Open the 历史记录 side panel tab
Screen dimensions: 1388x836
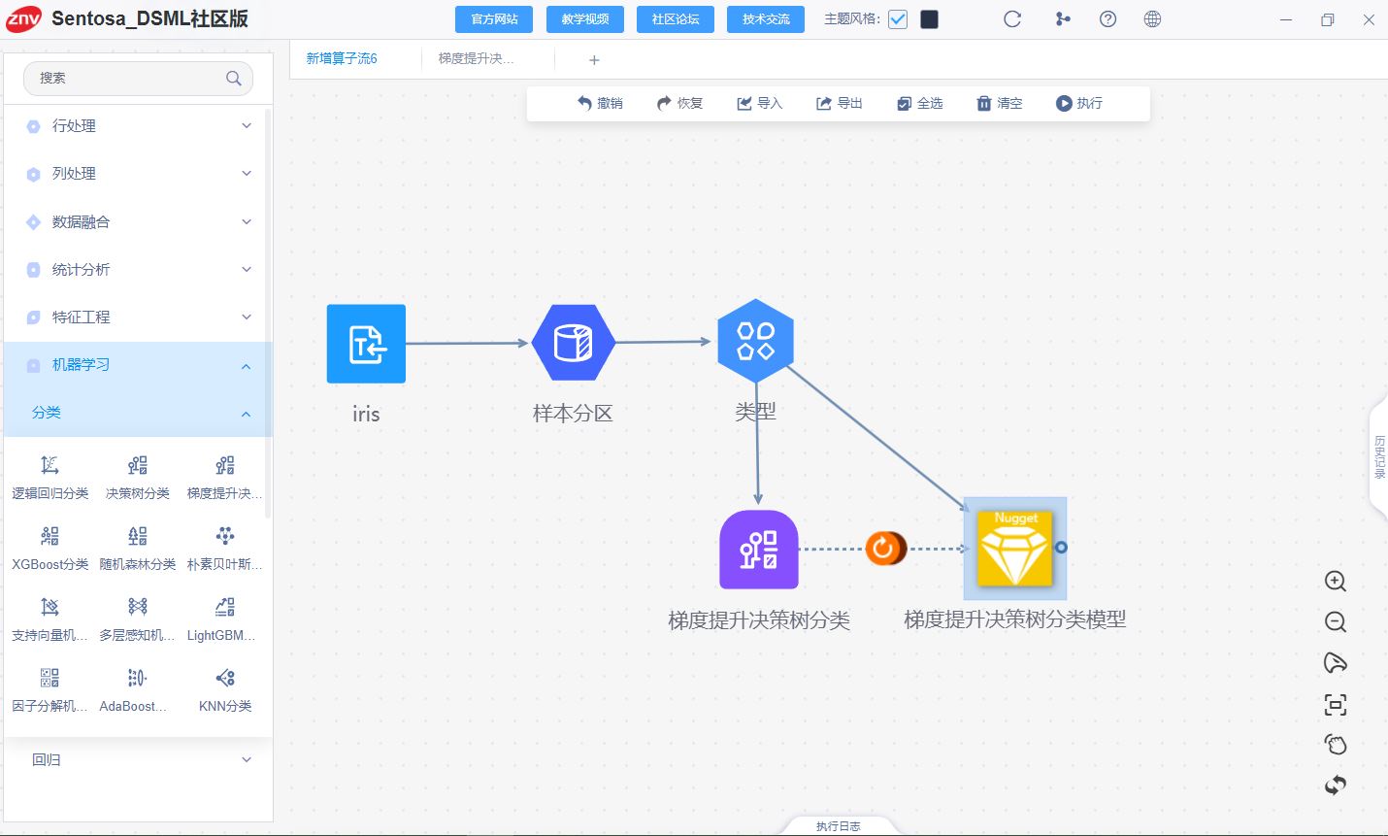(x=1379, y=456)
